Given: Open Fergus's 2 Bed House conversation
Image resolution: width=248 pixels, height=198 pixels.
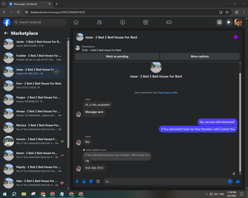Looking at the screenshot, I should click(x=34, y=99).
